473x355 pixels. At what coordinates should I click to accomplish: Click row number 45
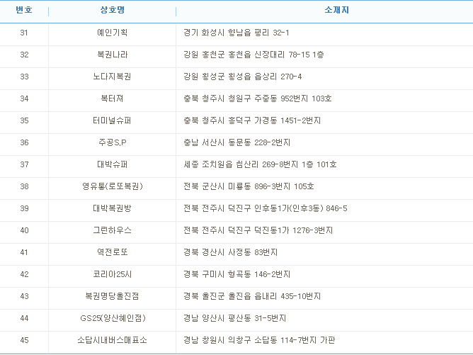tap(24, 341)
